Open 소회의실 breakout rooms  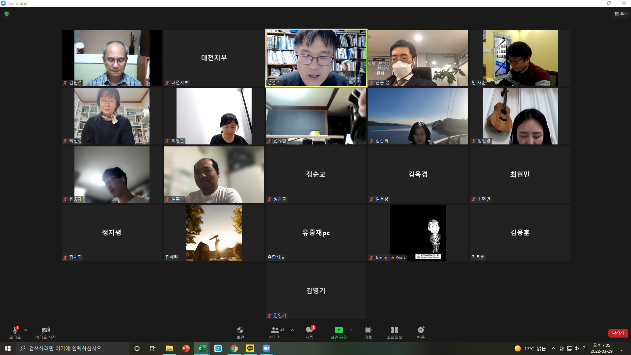[394, 333]
